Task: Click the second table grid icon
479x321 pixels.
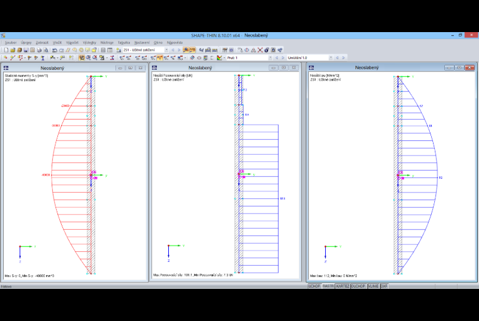Action: click(110, 50)
